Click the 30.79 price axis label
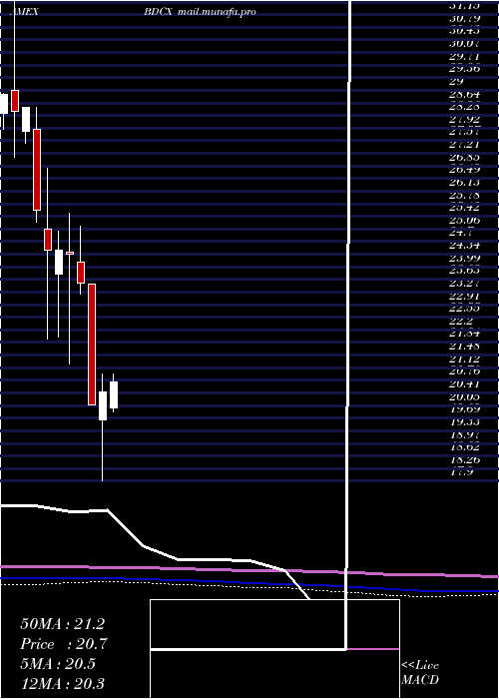The width and height of the screenshot is (499, 699). [x=465, y=18]
